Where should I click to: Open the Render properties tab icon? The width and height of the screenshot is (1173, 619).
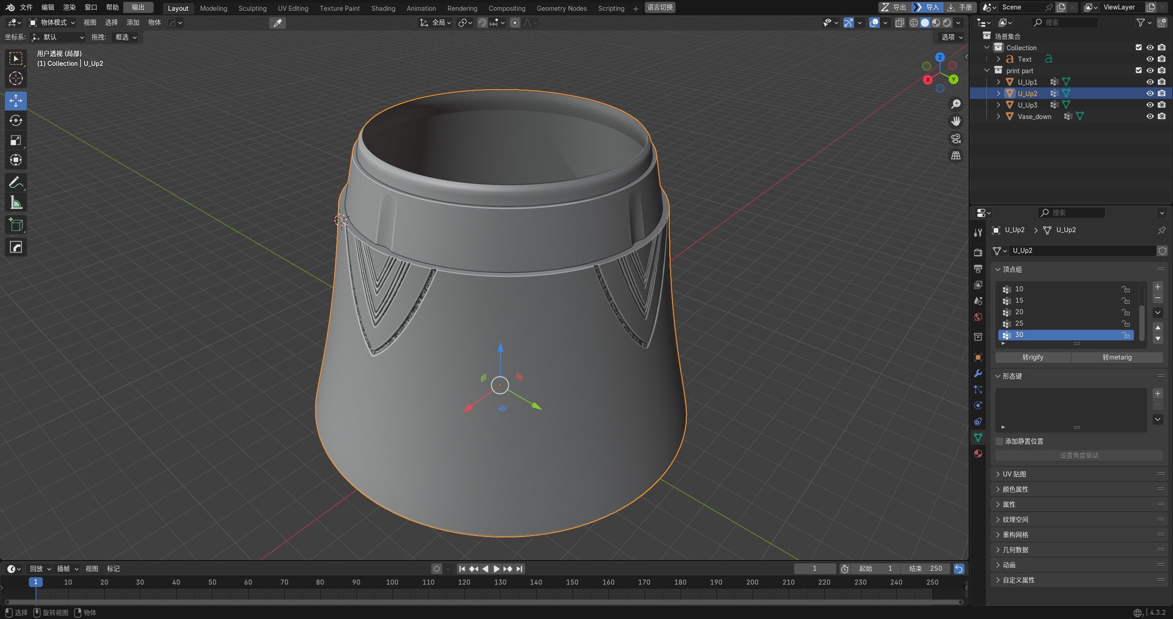coord(978,252)
